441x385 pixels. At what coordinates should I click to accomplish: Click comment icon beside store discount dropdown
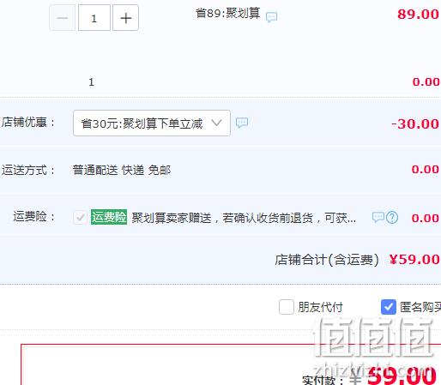[x=242, y=123]
